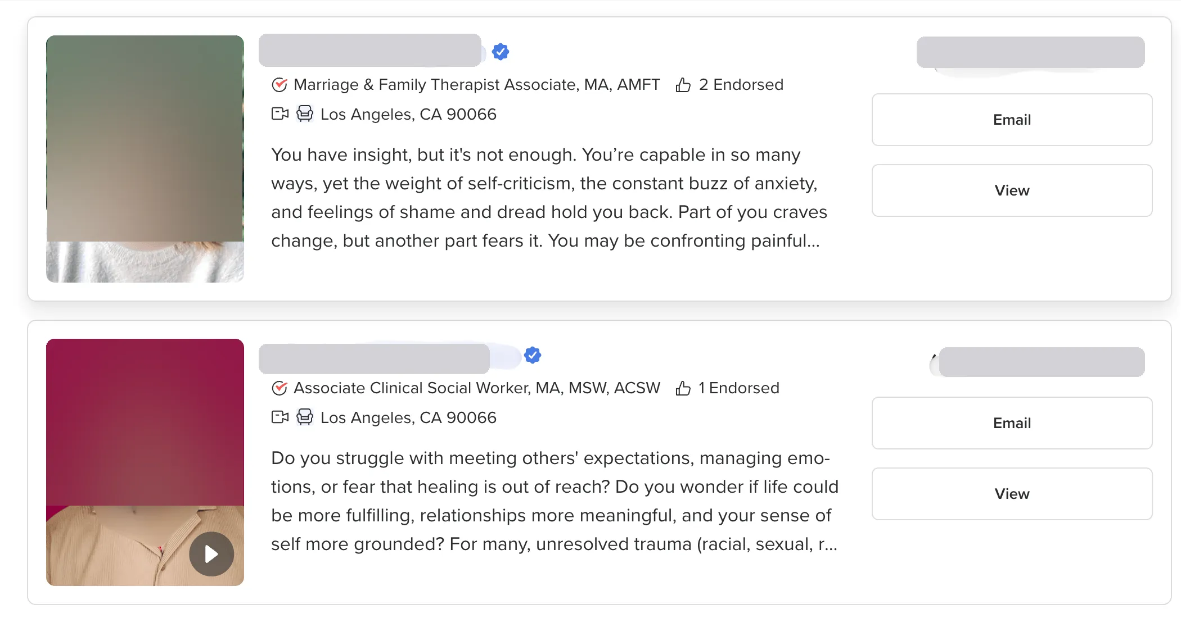This screenshot has height=618, width=1181.
Task: Click the thumbs-up icon beside '1 Endorsed'
Action: [x=683, y=388]
